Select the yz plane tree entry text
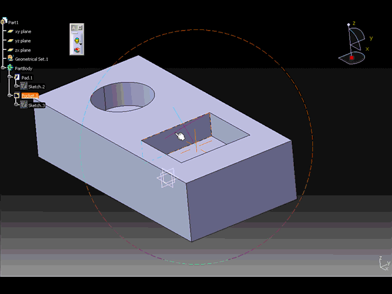The image size is (392, 294). tap(23, 41)
